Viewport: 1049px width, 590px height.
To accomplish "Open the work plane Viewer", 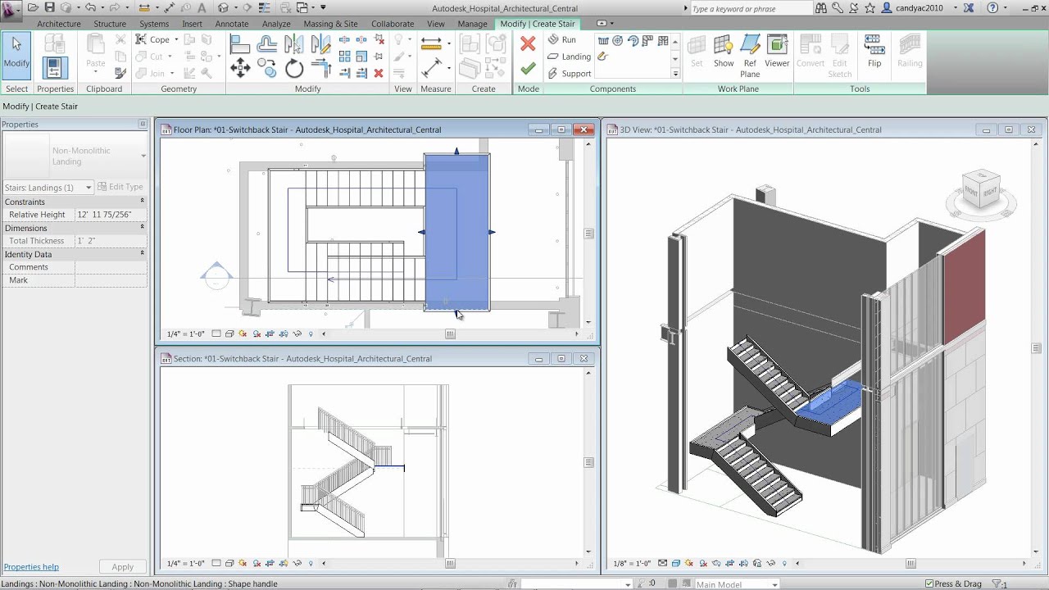I will click(x=777, y=52).
